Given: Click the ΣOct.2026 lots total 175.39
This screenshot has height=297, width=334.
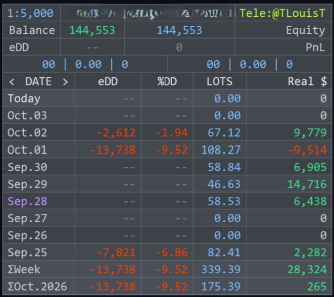Looking at the screenshot, I should pyautogui.click(x=221, y=287).
